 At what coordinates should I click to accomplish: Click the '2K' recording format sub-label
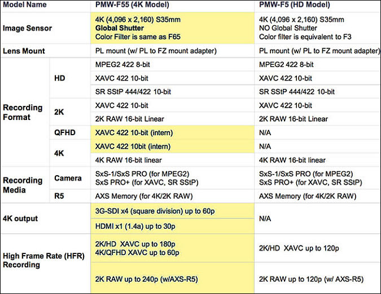[59, 112]
